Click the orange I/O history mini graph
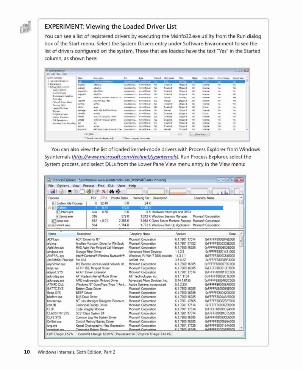The height and width of the screenshot is (369, 303). [x=178, y=192]
